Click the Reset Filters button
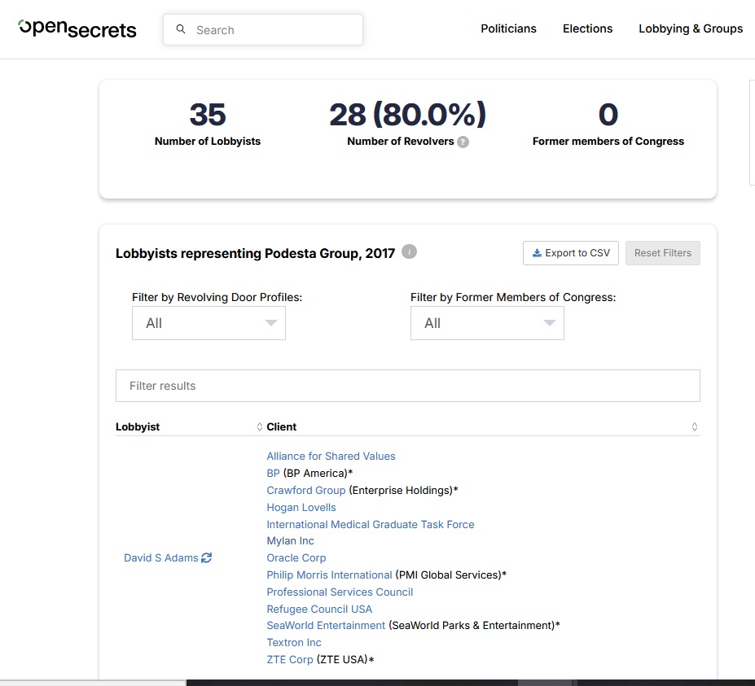This screenshot has width=755, height=686. (662, 253)
